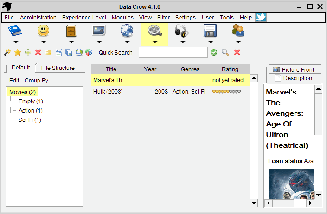Click the Twitter bird icon in menu bar

[261, 17]
